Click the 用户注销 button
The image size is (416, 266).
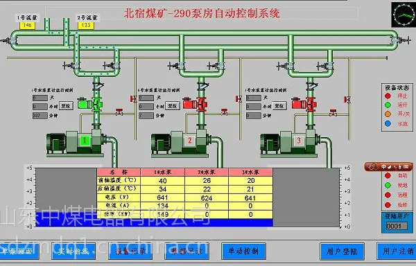[397, 251]
